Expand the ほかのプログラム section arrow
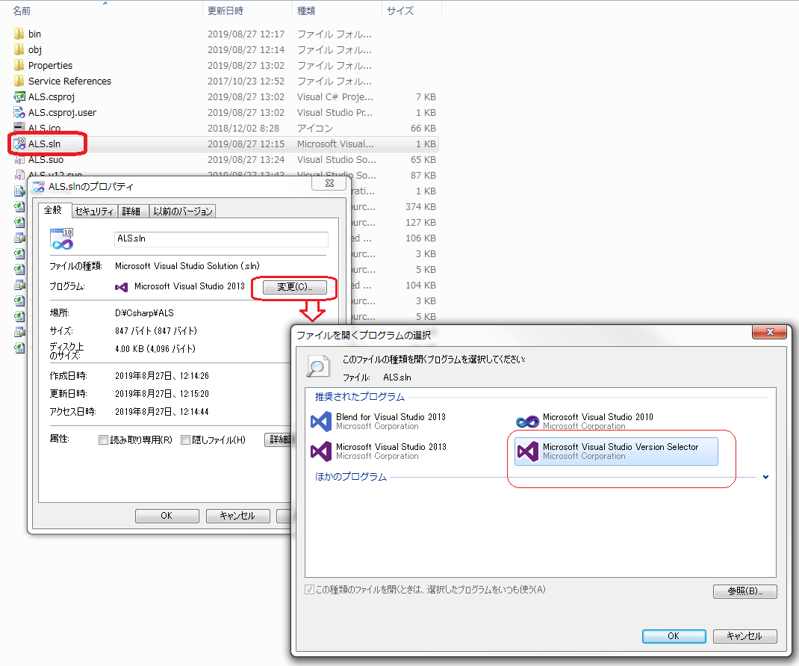Image resolution: width=799 pixels, height=666 pixels. [x=765, y=478]
